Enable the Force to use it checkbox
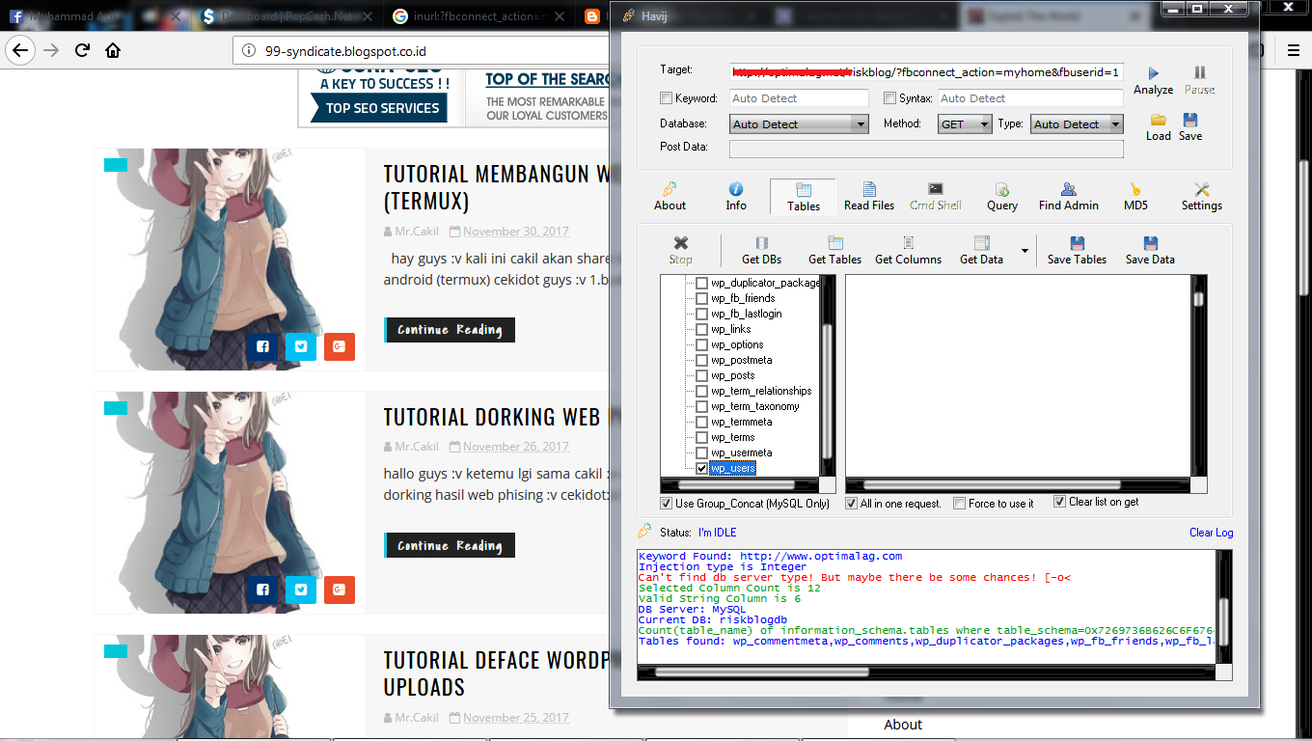 (x=959, y=504)
